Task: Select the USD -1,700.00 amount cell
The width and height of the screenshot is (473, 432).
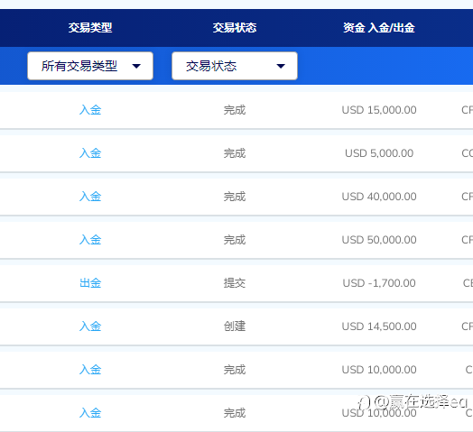Action: (x=379, y=283)
